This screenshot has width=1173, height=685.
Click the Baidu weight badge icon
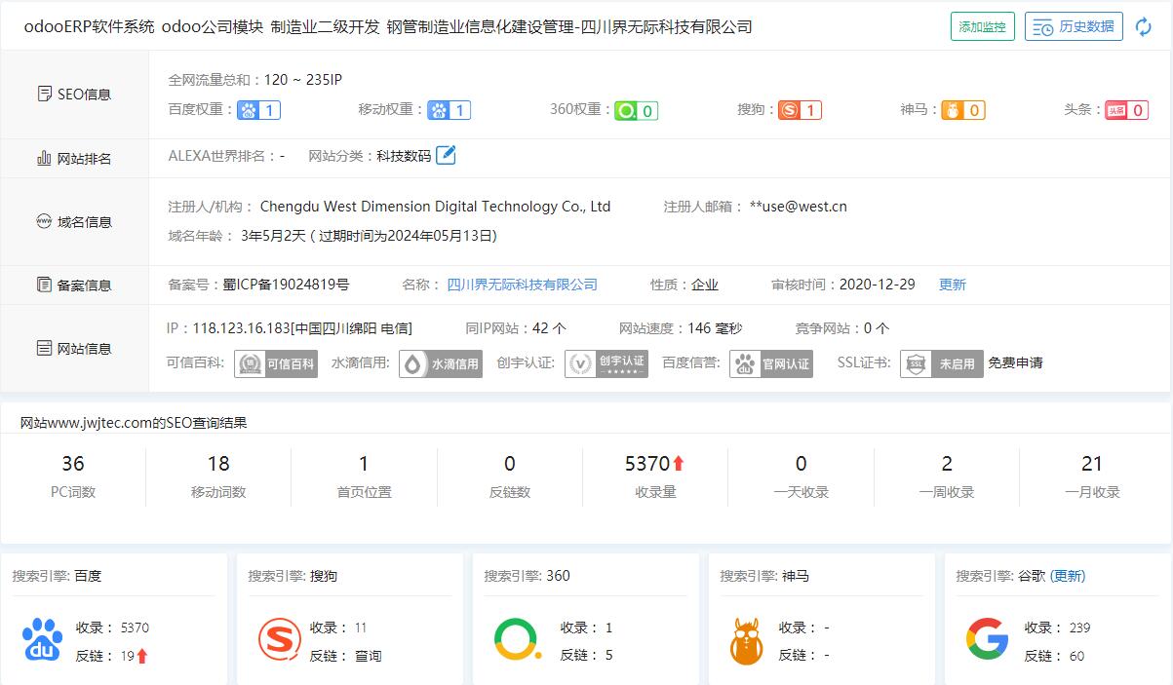(258, 110)
